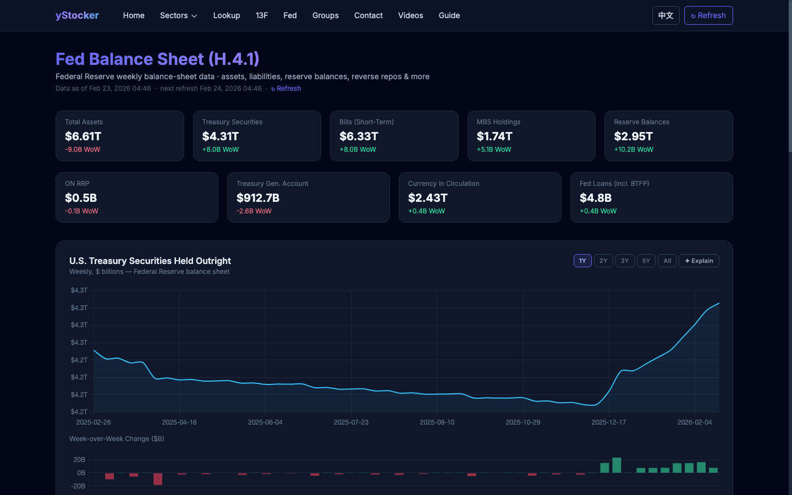This screenshot has width=792, height=495.
Task: Switch chart to the All time range
Action: [667, 261]
